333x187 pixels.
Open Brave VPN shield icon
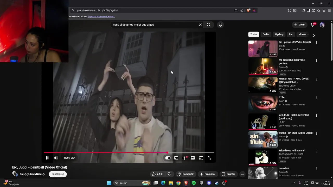(x=324, y=10)
